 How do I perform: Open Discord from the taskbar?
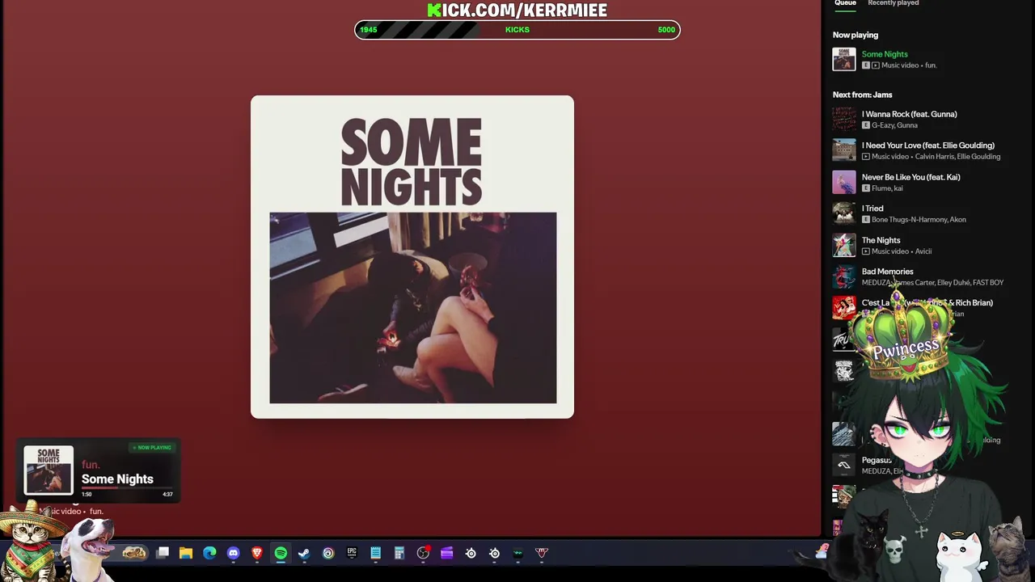234,553
